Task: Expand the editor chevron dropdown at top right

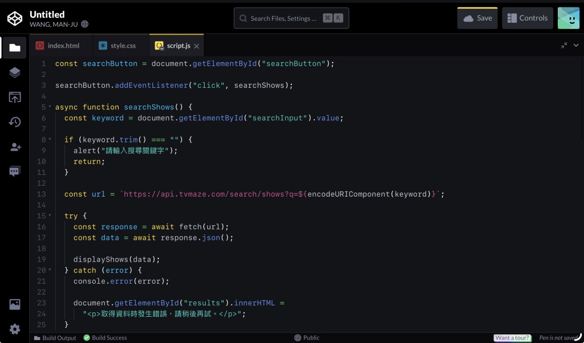Action: coord(576,46)
